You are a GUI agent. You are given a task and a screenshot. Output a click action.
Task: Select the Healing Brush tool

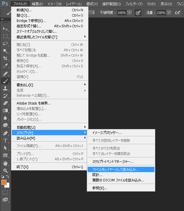coord(5,74)
